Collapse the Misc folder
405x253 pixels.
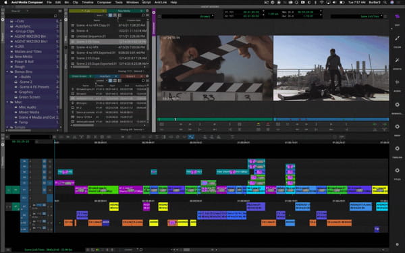click(7, 103)
